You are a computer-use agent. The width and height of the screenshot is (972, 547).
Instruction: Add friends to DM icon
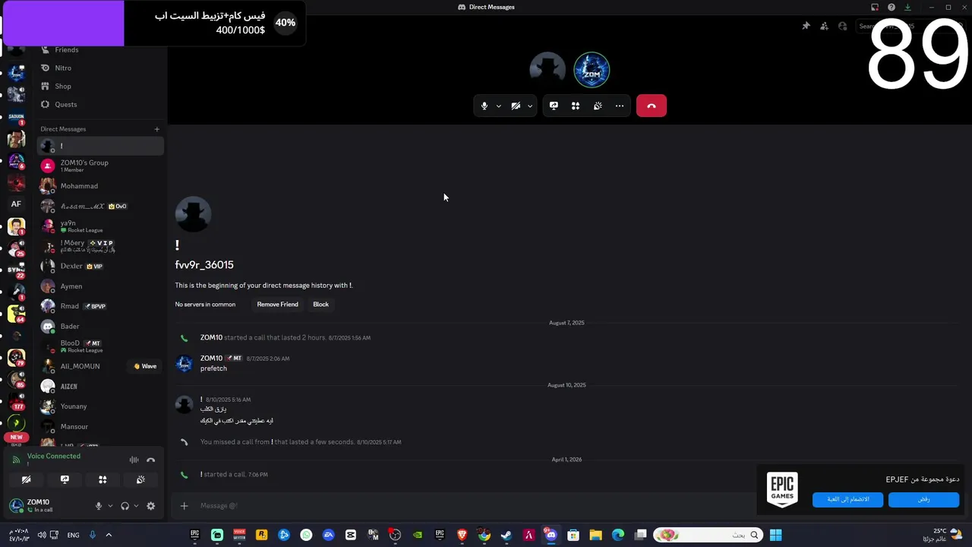(824, 26)
